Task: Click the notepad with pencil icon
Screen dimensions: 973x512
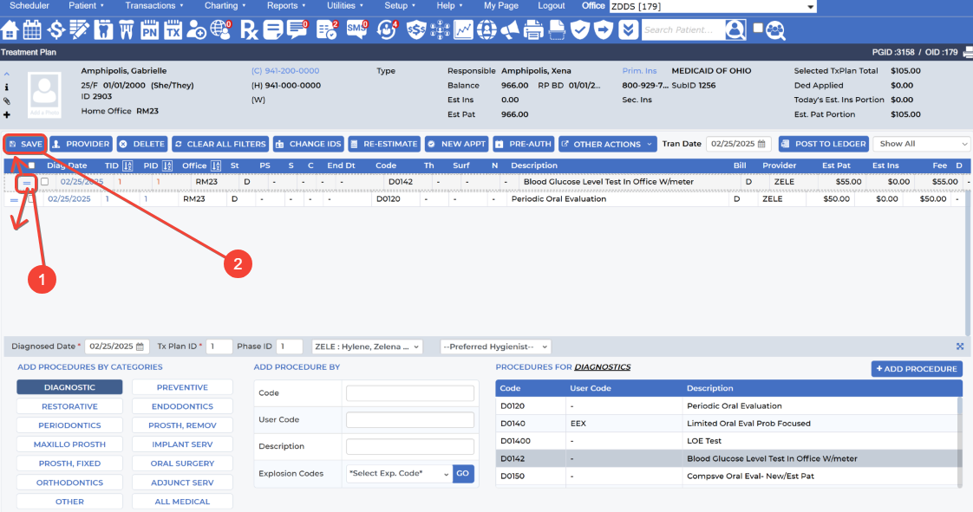Action: coord(80,29)
